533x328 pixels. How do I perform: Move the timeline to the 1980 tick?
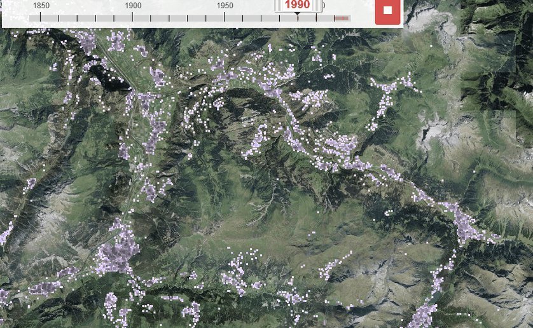[279, 18]
